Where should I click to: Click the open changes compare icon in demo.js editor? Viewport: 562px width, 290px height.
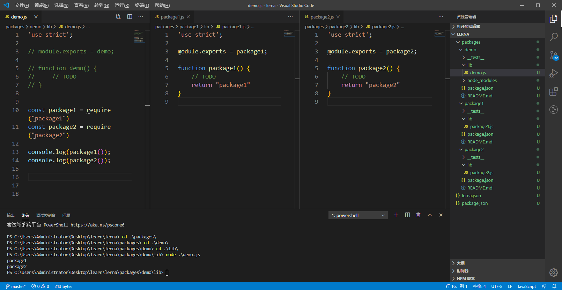coord(118,17)
